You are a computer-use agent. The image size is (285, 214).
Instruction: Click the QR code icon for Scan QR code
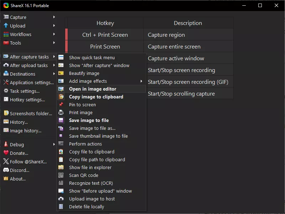(61, 175)
